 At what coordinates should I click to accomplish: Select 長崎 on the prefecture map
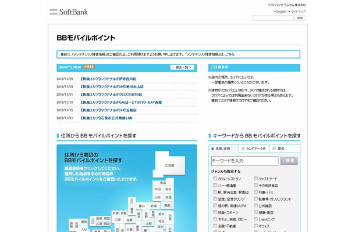point(72,225)
